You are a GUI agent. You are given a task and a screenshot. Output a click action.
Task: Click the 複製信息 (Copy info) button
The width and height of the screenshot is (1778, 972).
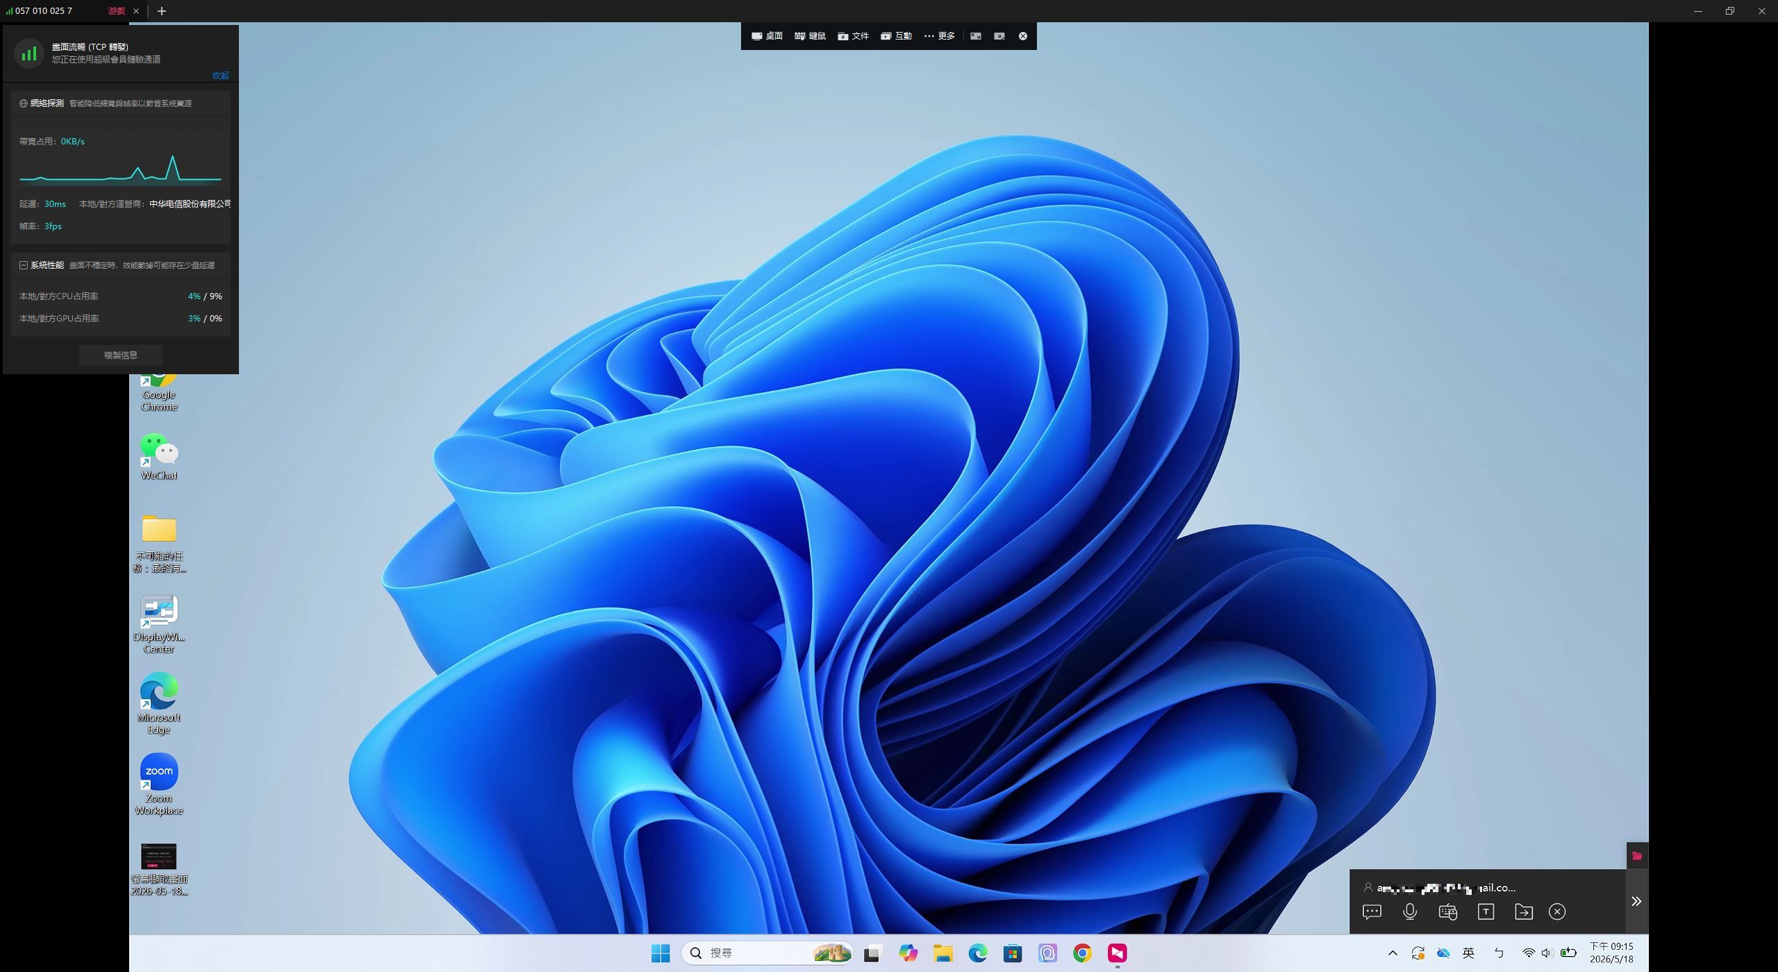click(121, 355)
